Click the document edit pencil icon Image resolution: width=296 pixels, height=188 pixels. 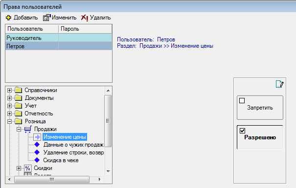pyautogui.click(x=279, y=84)
